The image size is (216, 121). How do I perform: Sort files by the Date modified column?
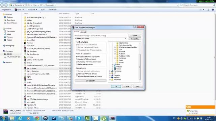click(x=64, y=13)
